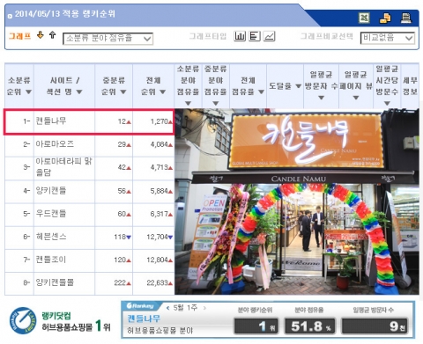Select vertical bar chart graph type
This screenshot has height=344, width=423.
pos(240,36)
